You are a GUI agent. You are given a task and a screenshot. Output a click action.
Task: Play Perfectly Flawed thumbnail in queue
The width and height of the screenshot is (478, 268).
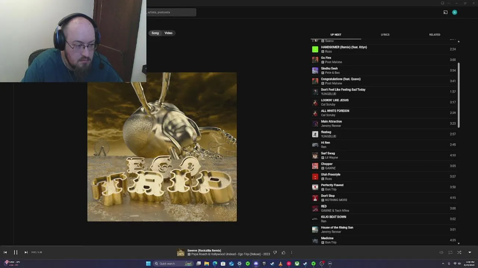pos(315,187)
